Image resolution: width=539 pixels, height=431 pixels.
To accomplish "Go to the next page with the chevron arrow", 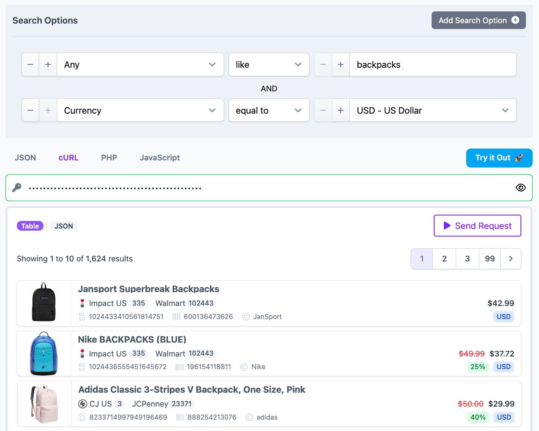I will click(511, 259).
